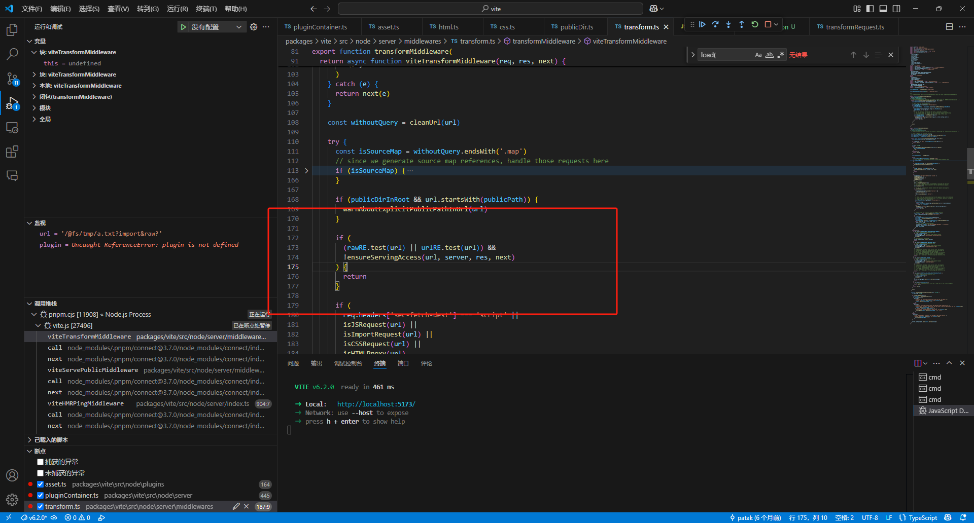Expand replace field in find widget
974x523 pixels.
693,55
